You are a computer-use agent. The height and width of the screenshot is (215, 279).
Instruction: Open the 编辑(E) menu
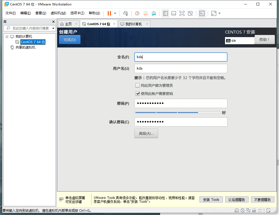[25, 13]
